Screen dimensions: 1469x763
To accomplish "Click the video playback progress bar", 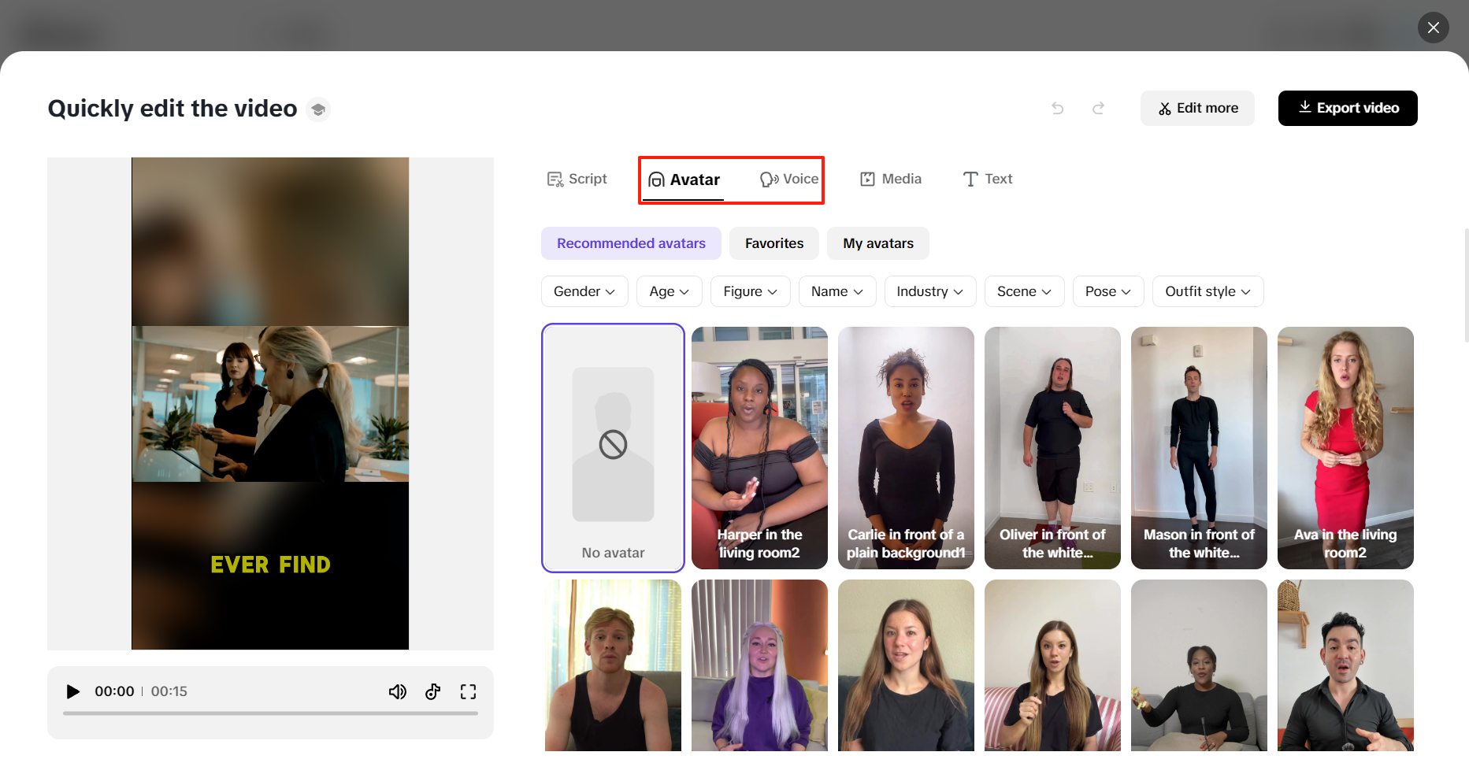I will coord(270,713).
